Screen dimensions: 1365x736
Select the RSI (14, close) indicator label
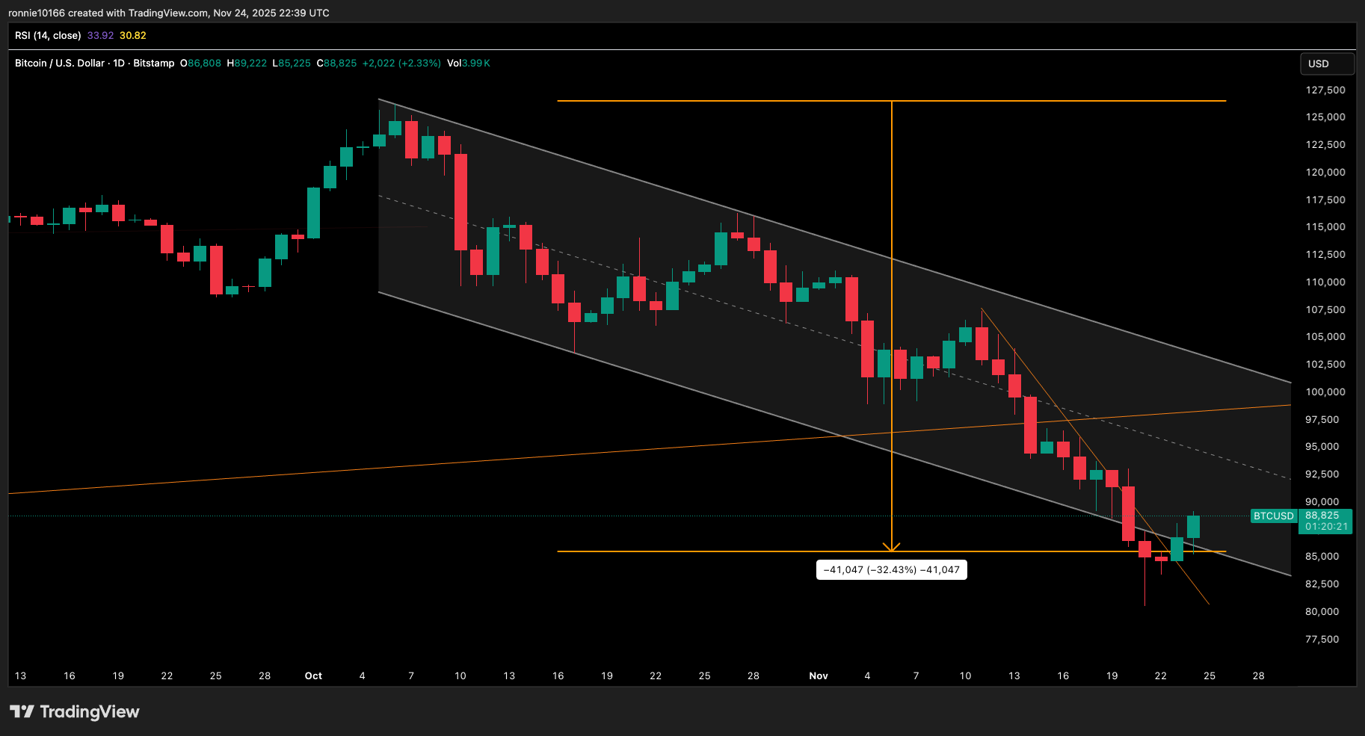click(48, 35)
